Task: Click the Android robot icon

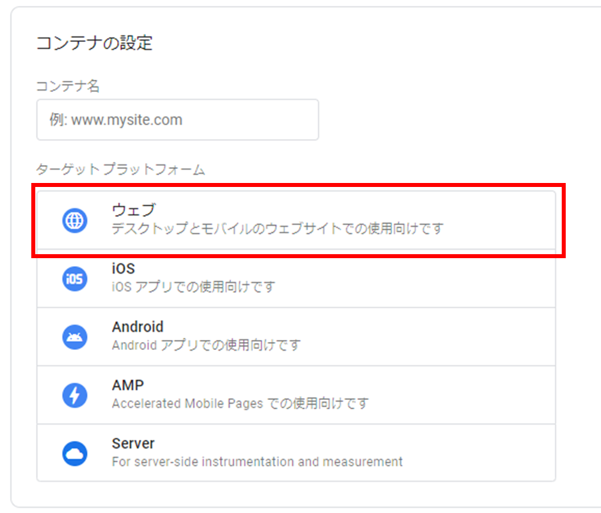Action: pos(75,337)
